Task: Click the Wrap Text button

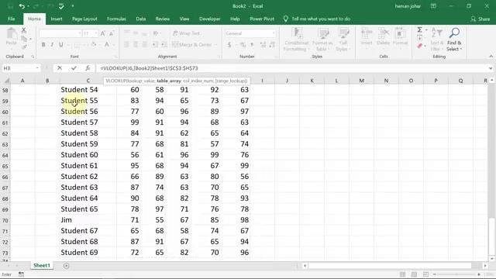Action: tap(187, 33)
